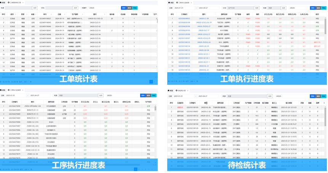Viewport: 328px width, 173px height.
Task: Open 来源 选择 picker in 待检统计表 panel
Action: 270,96
